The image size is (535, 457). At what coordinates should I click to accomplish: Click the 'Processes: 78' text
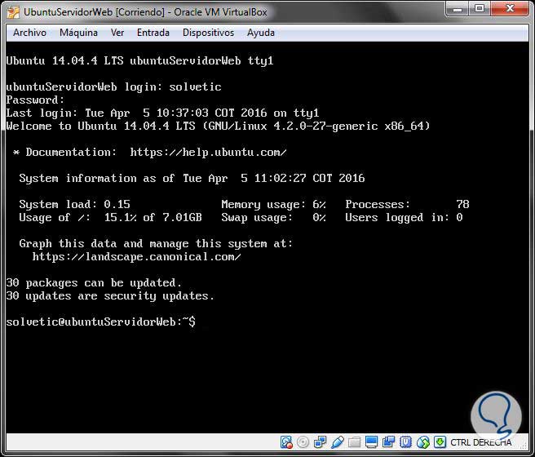[x=408, y=205]
